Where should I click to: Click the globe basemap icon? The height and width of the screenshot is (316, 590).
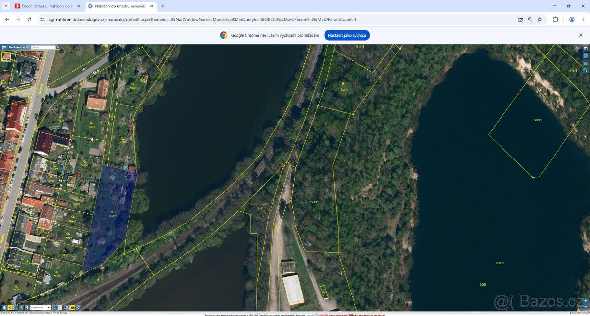586,56
